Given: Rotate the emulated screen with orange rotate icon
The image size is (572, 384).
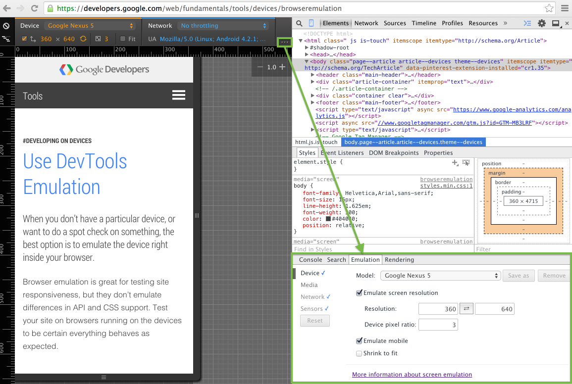Looking at the screenshot, I should coord(83,39).
